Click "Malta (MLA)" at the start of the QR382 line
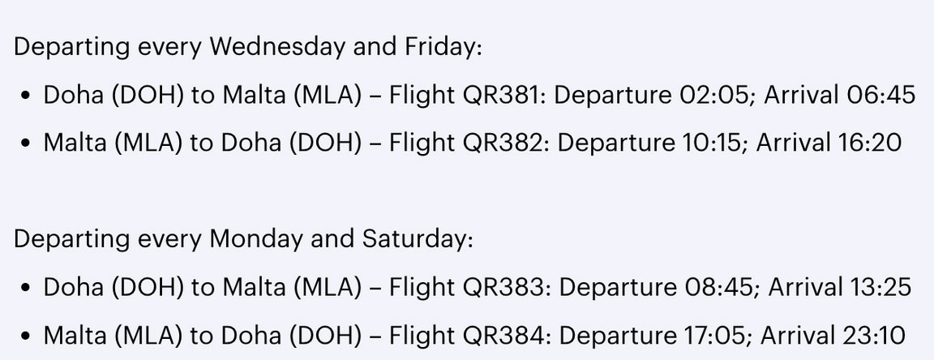This screenshot has width=934, height=360. (x=113, y=143)
